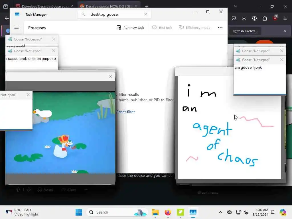Open File Explorer from taskbar
This screenshot has height=219, width=292.
[155, 212]
